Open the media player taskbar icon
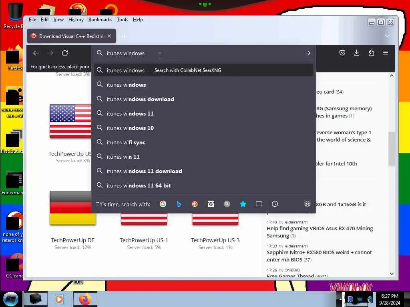This screenshot has height=307, width=410. pos(59,299)
